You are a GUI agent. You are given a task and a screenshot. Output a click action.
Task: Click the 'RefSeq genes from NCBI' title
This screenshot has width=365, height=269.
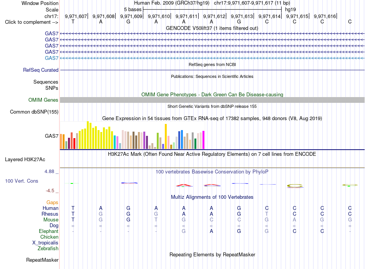click(212, 64)
